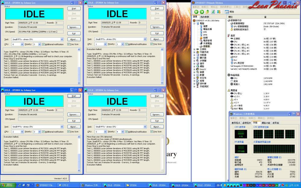The width and height of the screenshot is (301, 188).
Task: Click CPU Speed field showing 2511MHz
Action: click(41, 32)
